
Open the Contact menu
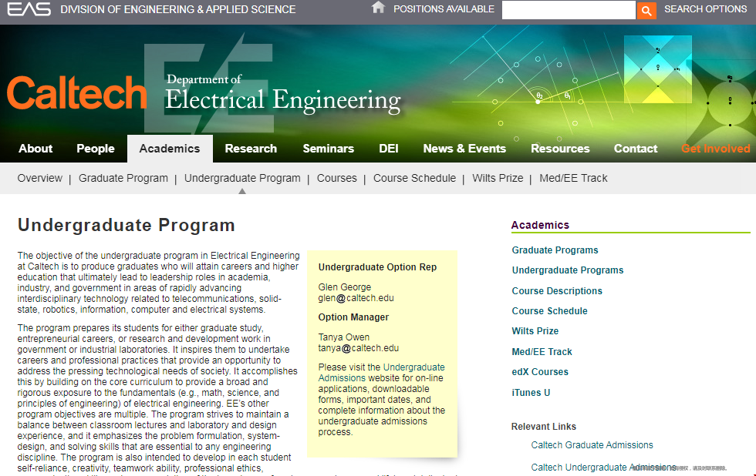636,149
